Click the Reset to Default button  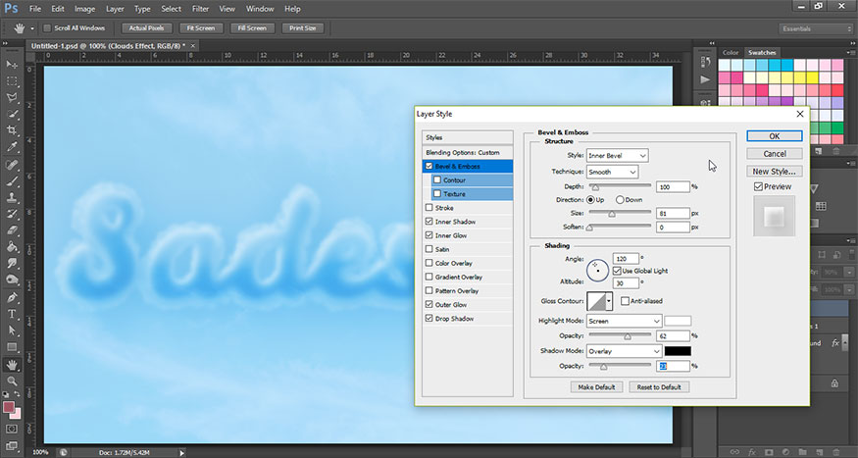pyautogui.click(x=658, y=386)
